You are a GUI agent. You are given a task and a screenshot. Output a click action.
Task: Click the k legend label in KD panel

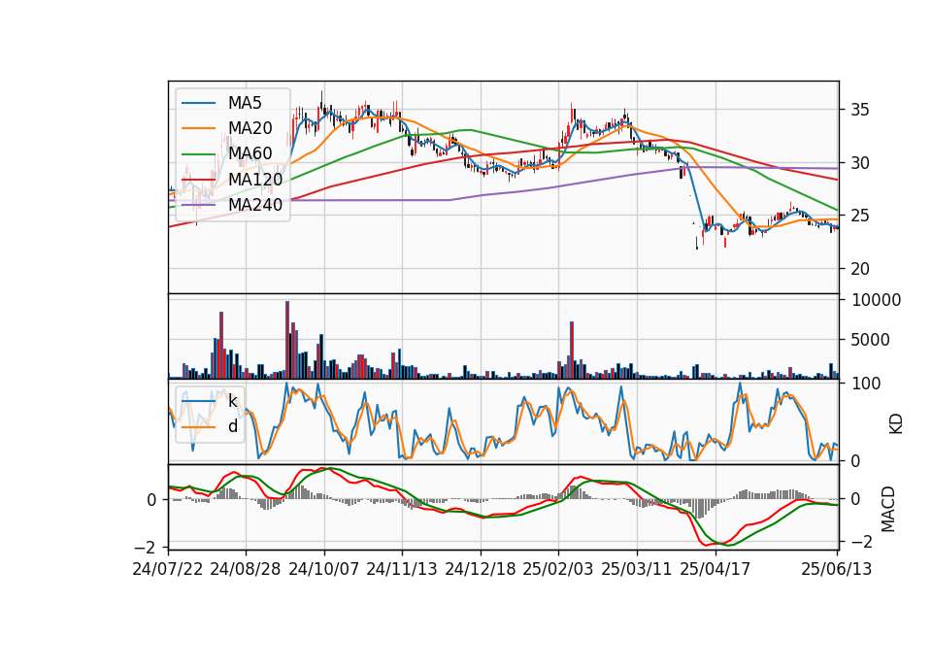pyautogui.click(x=232, y=401)
